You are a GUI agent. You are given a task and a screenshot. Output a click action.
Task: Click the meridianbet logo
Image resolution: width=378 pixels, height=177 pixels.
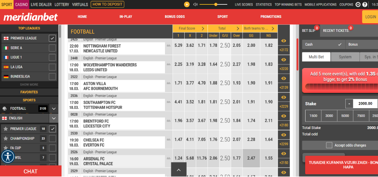point(30,17)
